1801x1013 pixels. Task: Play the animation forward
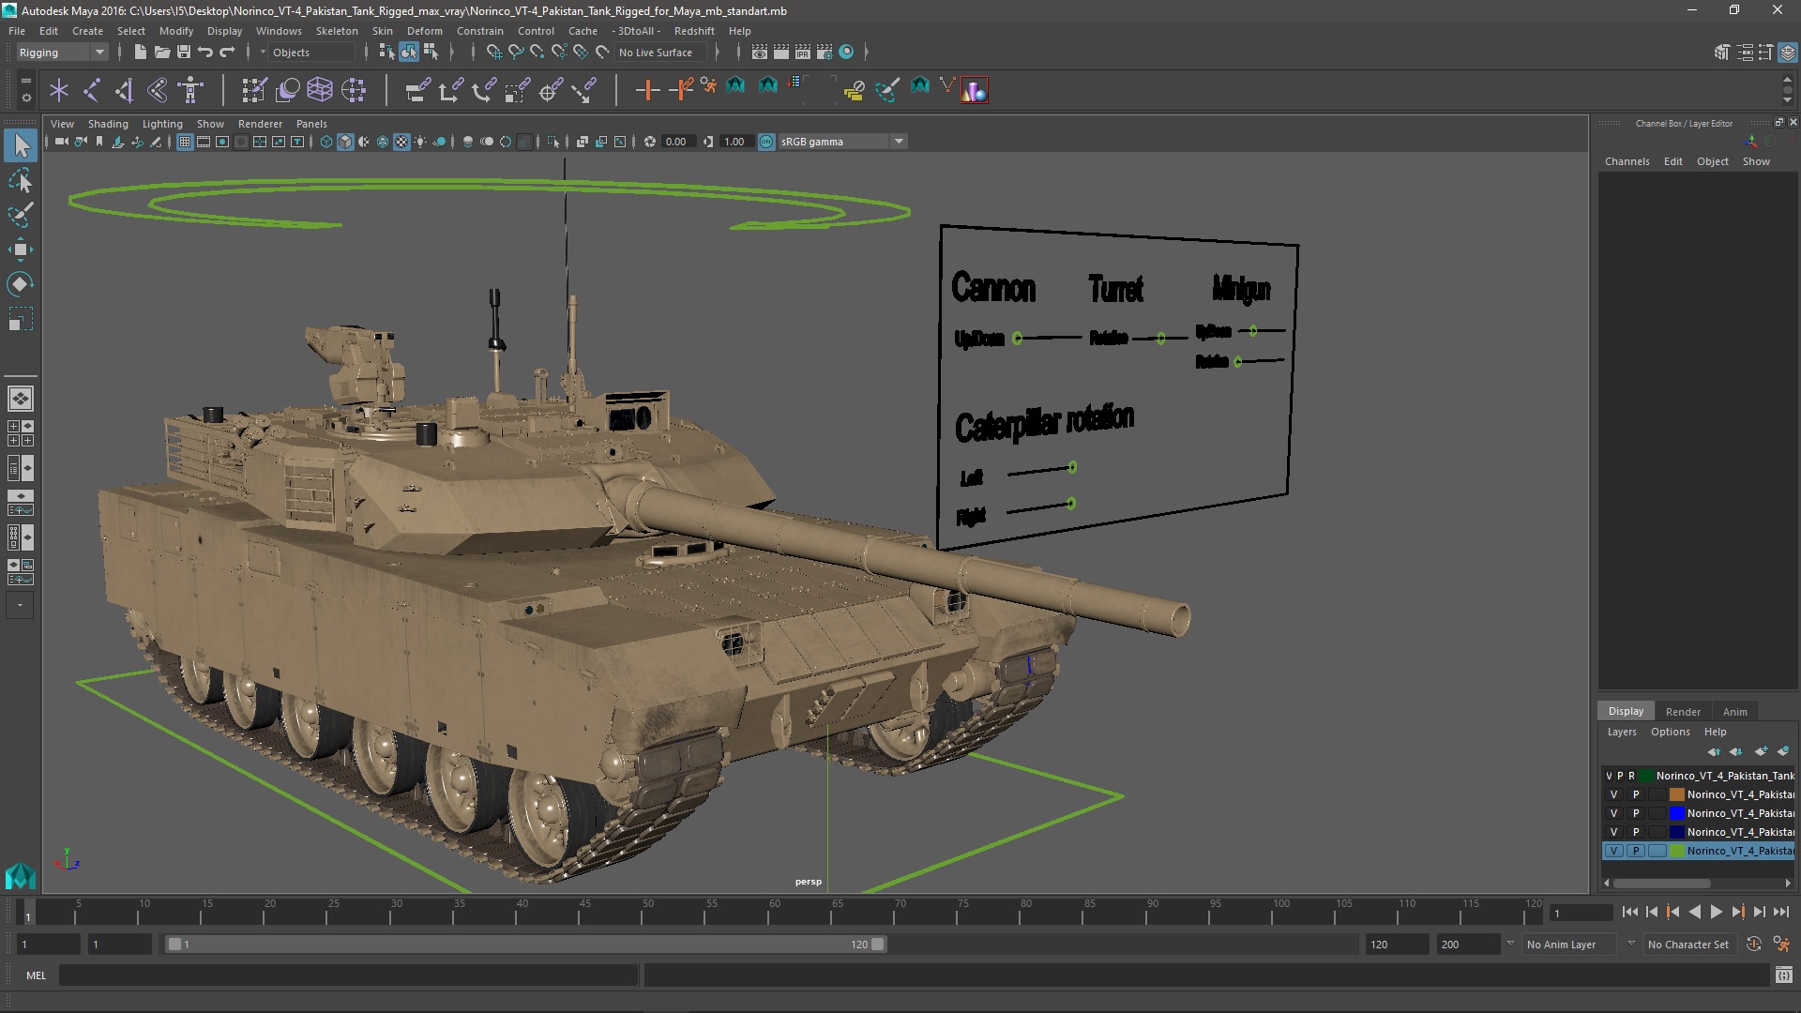click(1716, 912)
